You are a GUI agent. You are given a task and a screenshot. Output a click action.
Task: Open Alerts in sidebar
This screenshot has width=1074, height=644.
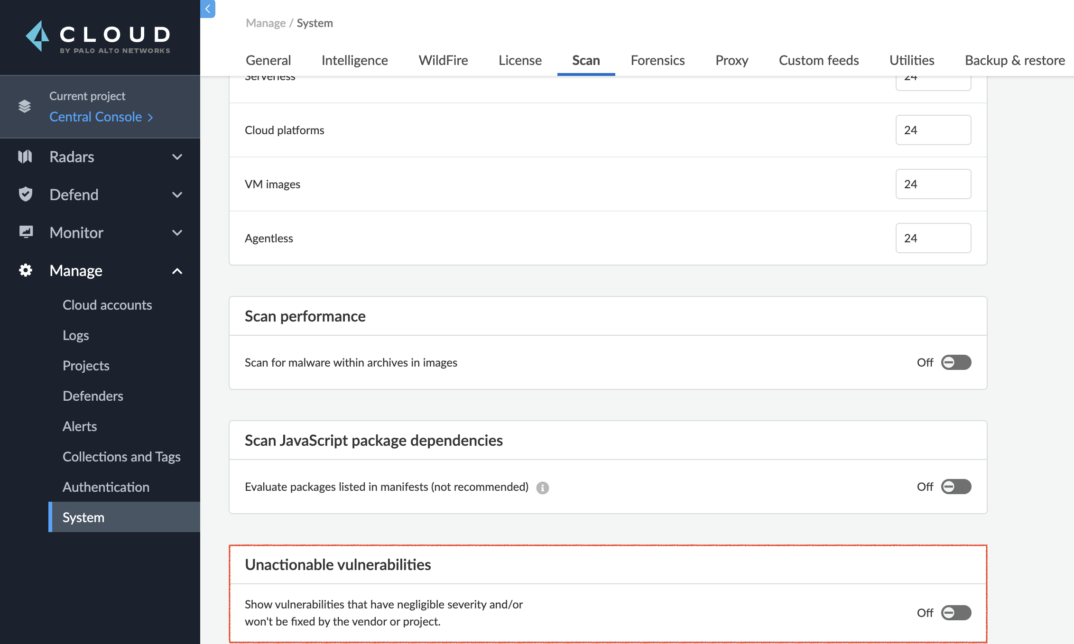[x=80, y=426]
